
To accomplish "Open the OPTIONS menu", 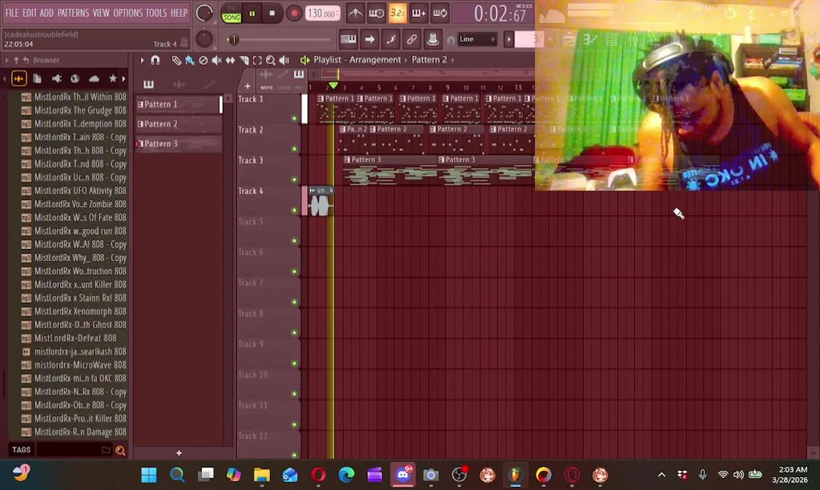I will pyautogui.click(x=128, y=13).
